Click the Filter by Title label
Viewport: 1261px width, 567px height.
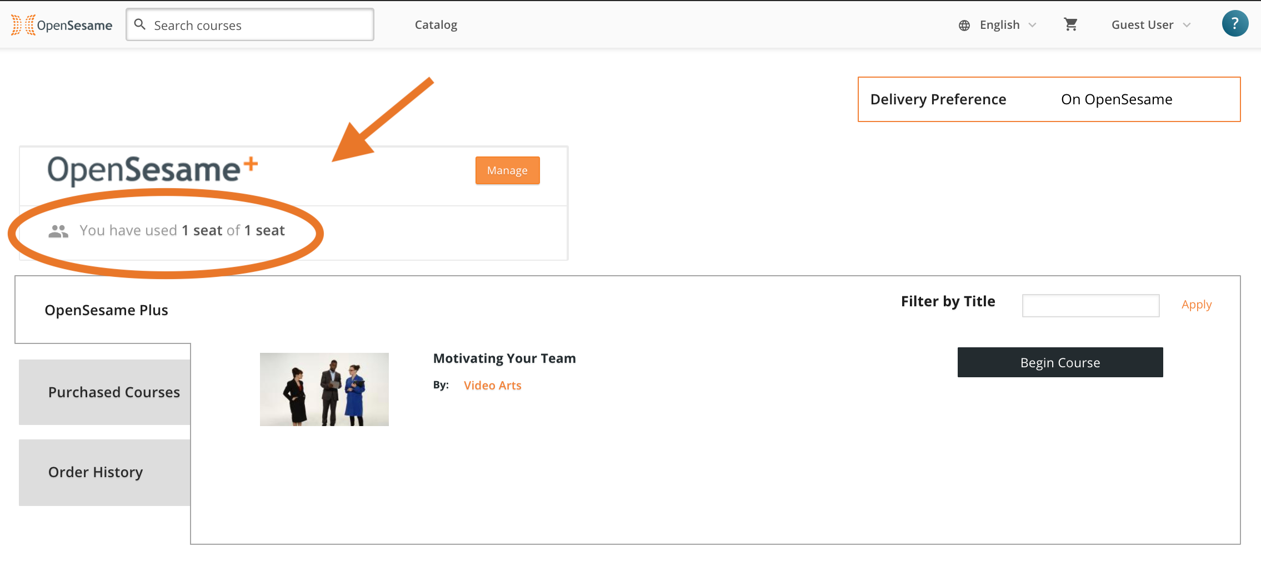(948, 302)
